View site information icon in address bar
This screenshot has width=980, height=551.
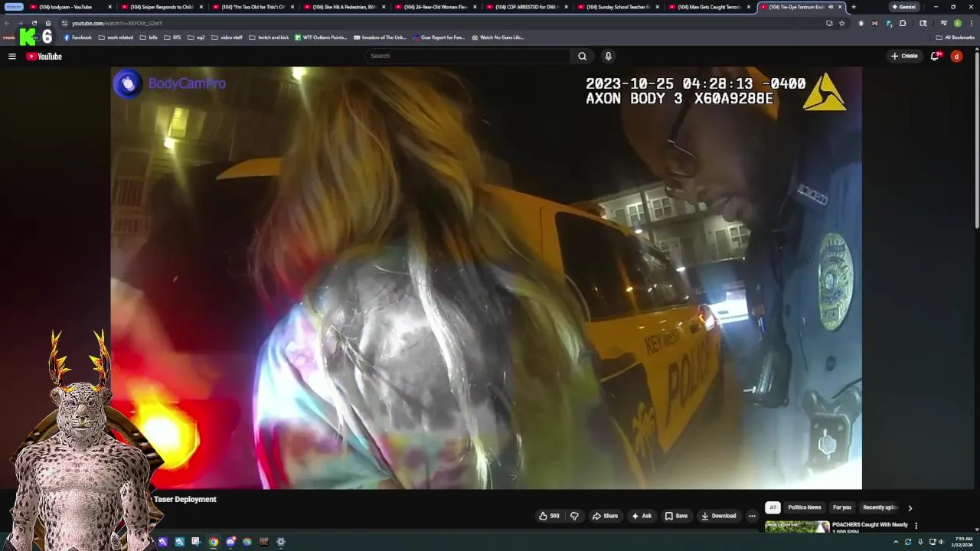[x=64, y=23]
